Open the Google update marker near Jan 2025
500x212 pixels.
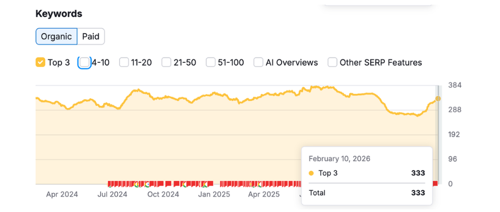pos(204,184)
